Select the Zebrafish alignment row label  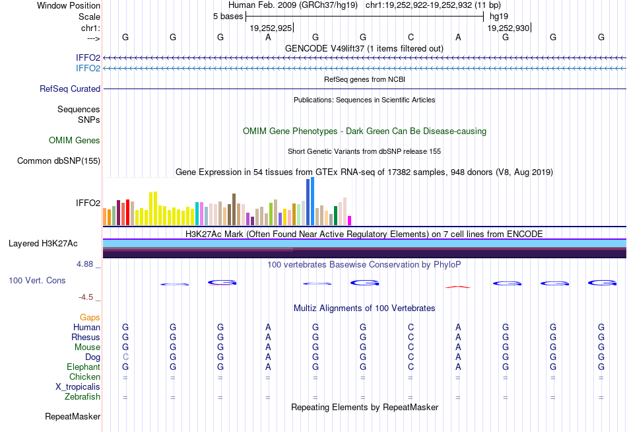[82, 397]
